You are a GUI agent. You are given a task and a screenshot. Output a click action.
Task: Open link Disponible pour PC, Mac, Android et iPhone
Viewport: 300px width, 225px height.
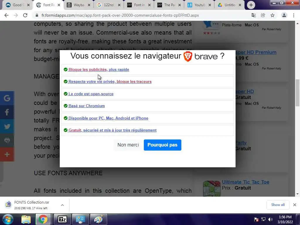[108, 118]
